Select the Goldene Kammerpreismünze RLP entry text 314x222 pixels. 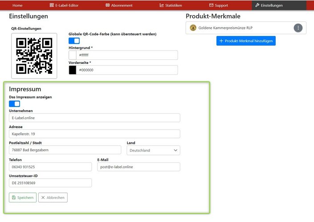tap(225, 28)
